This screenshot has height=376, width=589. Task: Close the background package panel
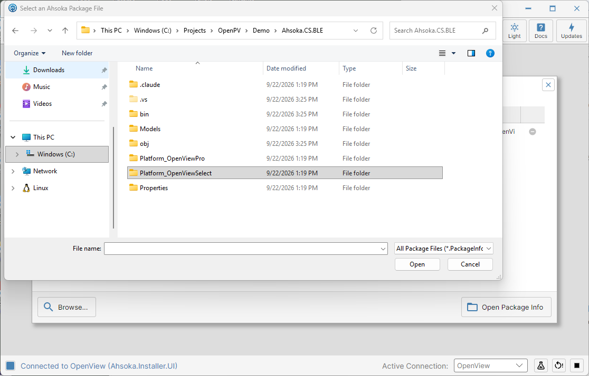[548, 85]
